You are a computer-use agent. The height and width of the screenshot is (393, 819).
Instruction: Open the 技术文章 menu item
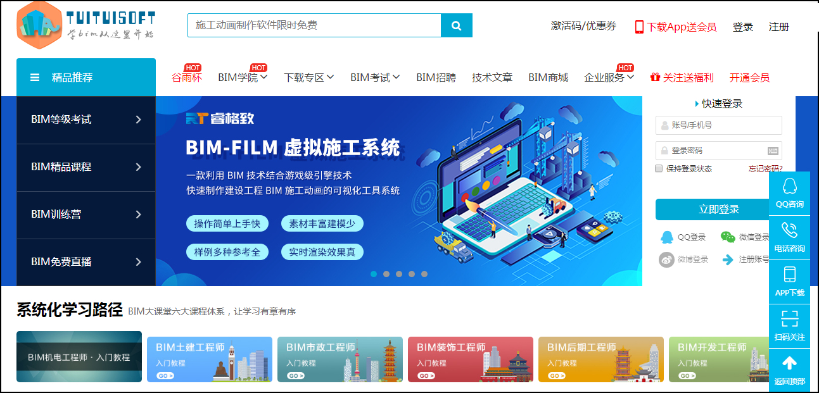[492, 77]
